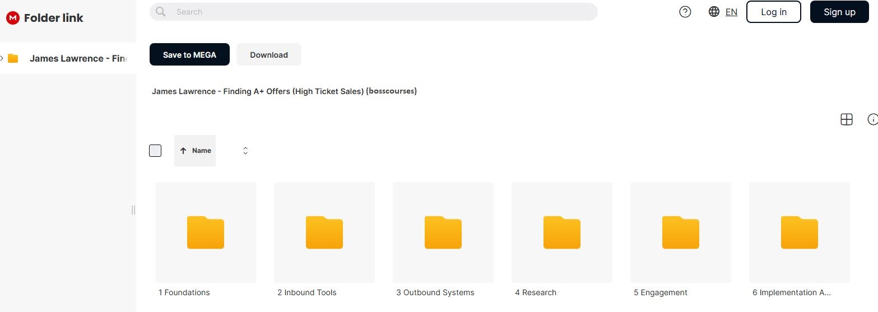
Task: Open the 3 Outbound Systems folder icon
Action: 443,232
